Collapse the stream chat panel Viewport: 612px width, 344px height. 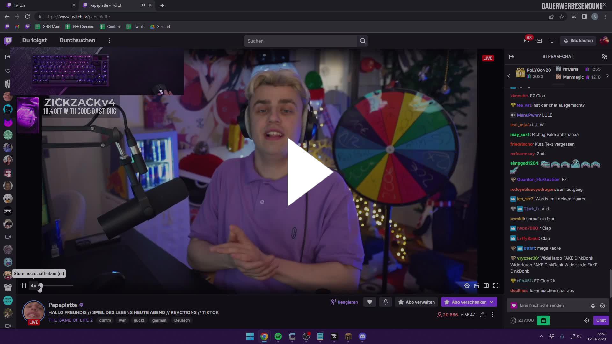(512, 56)
